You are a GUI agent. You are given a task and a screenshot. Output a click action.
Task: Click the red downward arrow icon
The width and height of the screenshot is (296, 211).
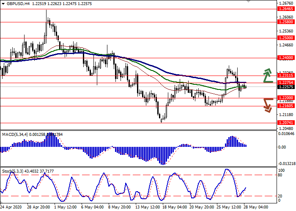(x=267, y=105)
